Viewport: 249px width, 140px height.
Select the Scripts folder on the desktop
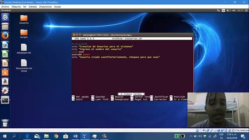pos(24,34)
